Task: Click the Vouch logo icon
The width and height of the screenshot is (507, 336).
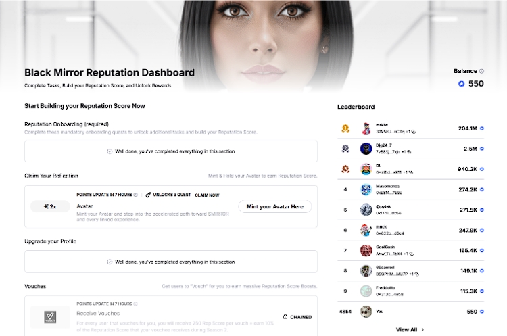Action: tap(50, 317)
